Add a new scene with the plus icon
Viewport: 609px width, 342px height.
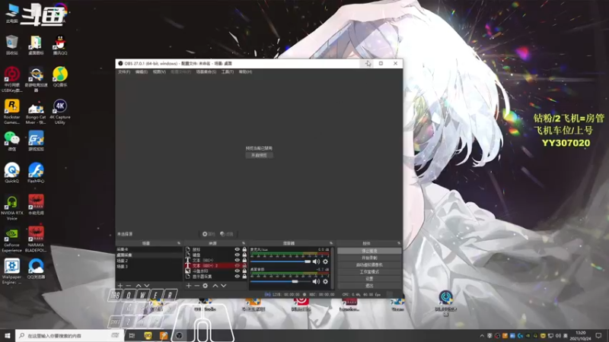(120, 286)
